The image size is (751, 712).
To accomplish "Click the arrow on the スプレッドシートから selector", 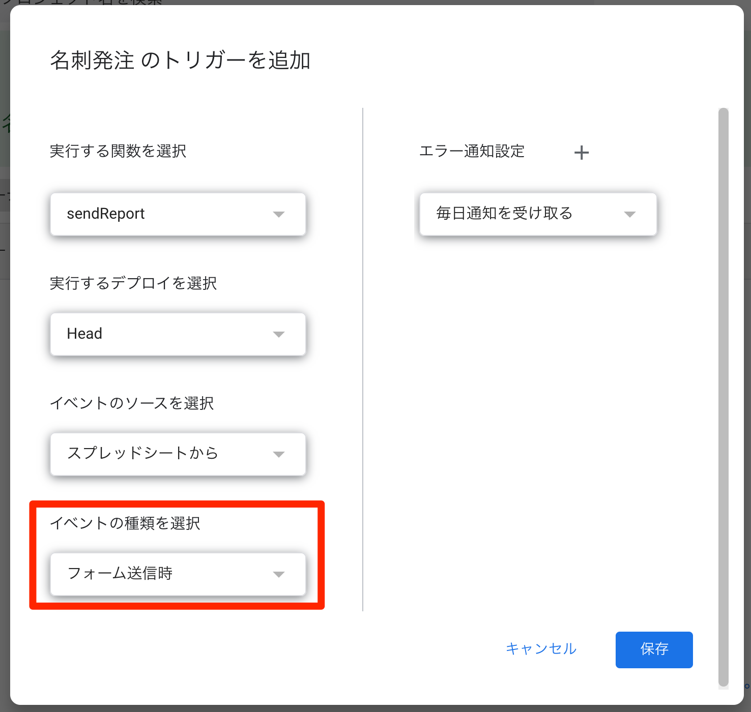I will [x=278, y=454].
